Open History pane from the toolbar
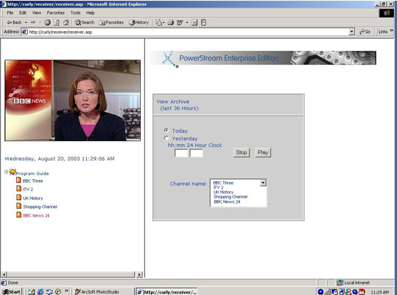The width and height of the screenshot is (397, 295). click(139, 22)
